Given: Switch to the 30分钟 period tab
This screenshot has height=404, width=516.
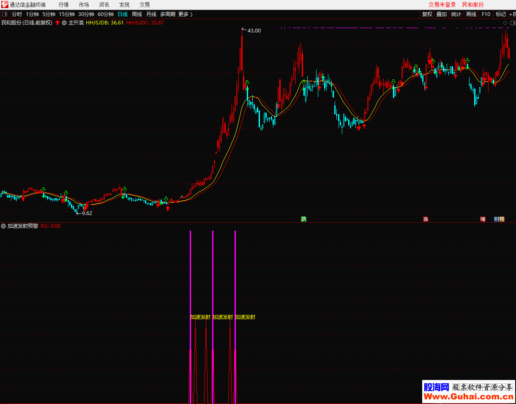Looking at the screenshot, I should click(x=86, y=14).
